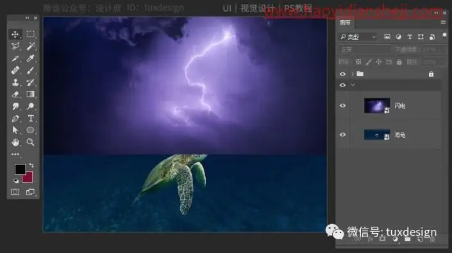Filter layers by adjustment layers icon
The height and width of the screenshot is (253, 452).
coord(398,37)
